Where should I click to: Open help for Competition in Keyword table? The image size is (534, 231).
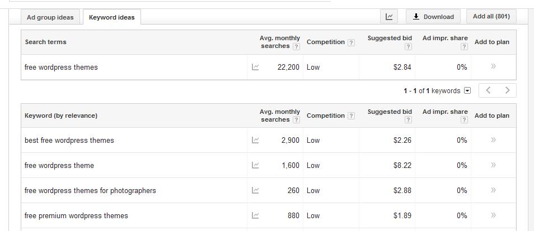pyautogui.click(x=351, y=116)
